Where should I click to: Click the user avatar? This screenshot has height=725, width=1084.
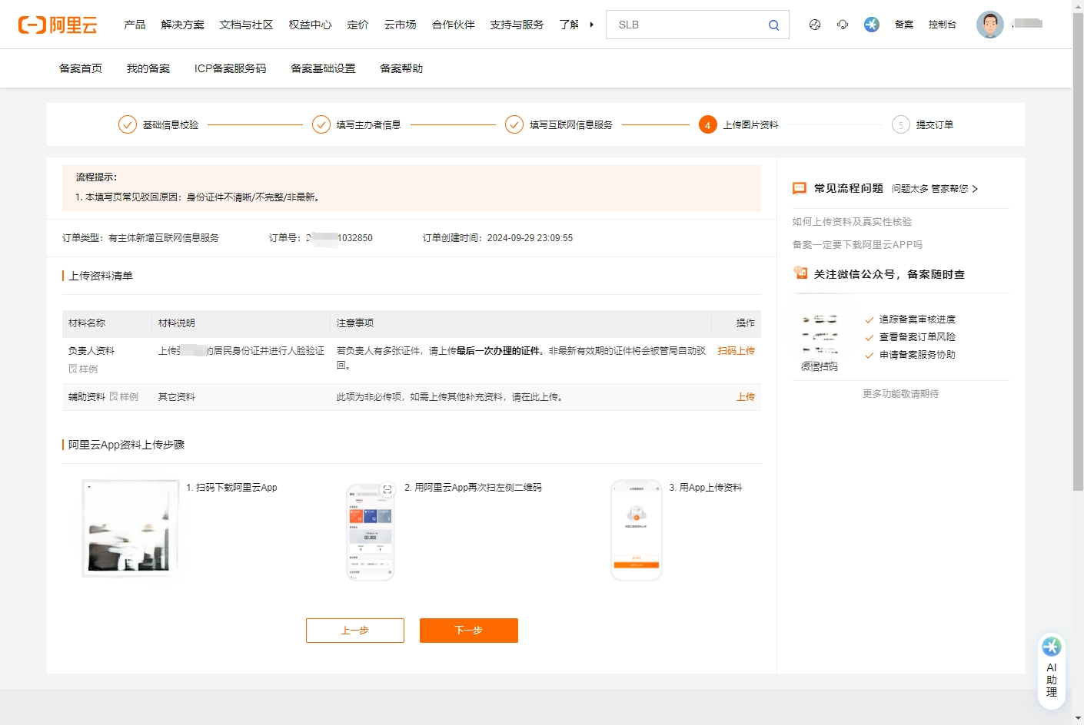click(x=990, y=24)
